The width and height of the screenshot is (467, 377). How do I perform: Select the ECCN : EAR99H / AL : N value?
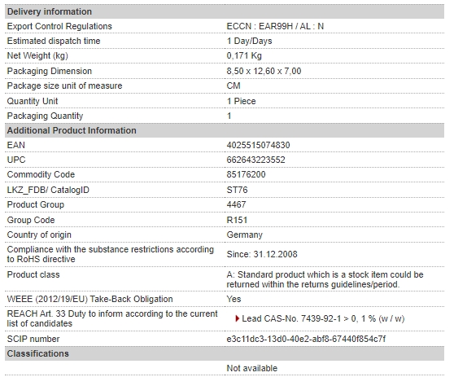coord(275,26)
